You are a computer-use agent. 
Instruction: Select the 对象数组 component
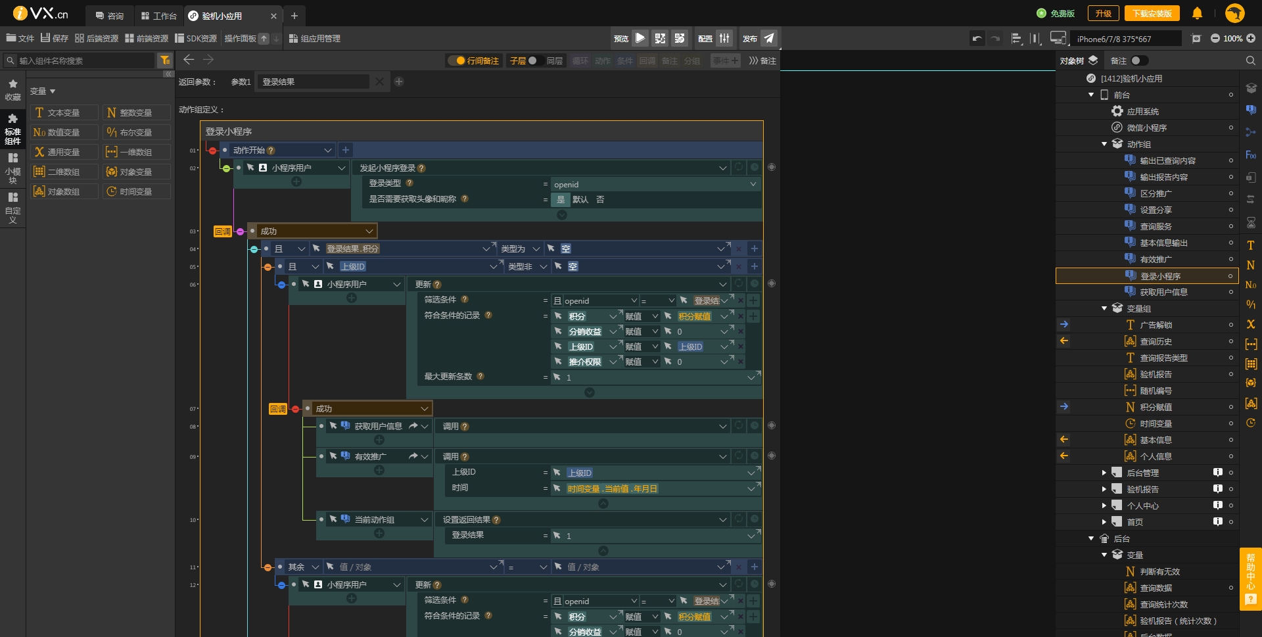pos(64,191)
